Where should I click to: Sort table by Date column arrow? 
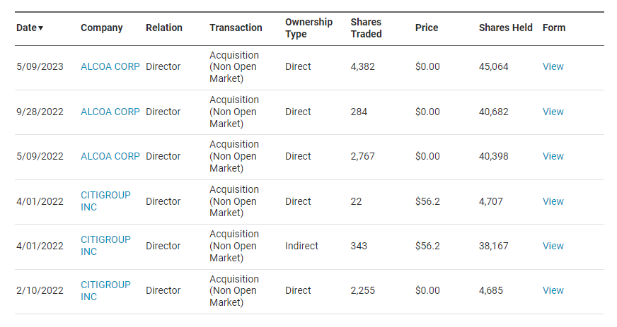(41, 28)
